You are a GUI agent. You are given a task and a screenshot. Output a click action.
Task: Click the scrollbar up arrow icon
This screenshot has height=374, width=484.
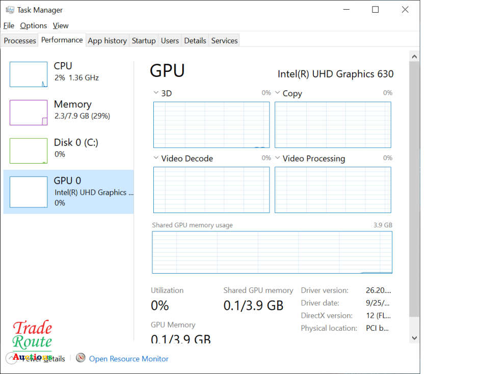tap(414, 56)
